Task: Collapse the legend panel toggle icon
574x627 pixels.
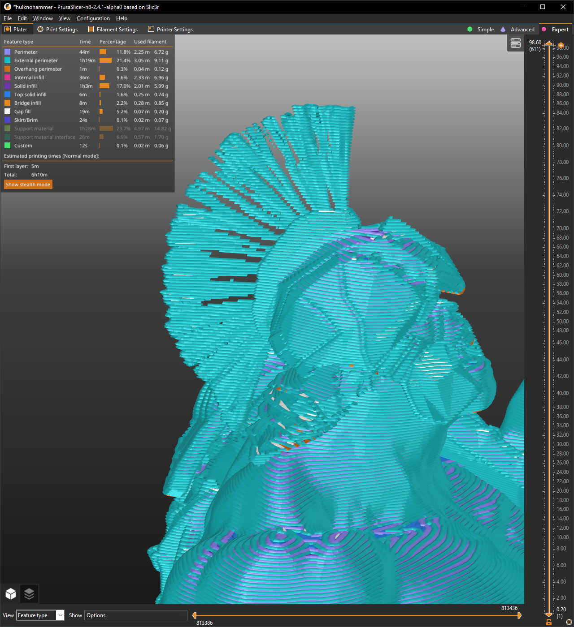Action: (x=516, y=43)
